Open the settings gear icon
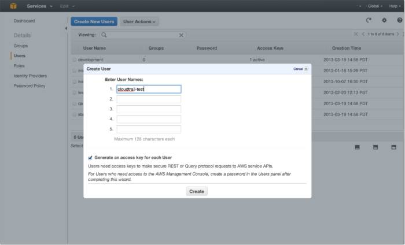Image resolution: width=405 pixels, height=245 pixels. 384,21
